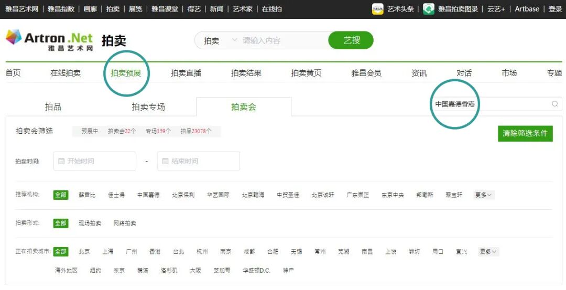The height and width of the screenshot is (290, 566).
Task: Select 全部 in the 推荐机构 filter
Action: click(61, 195)
